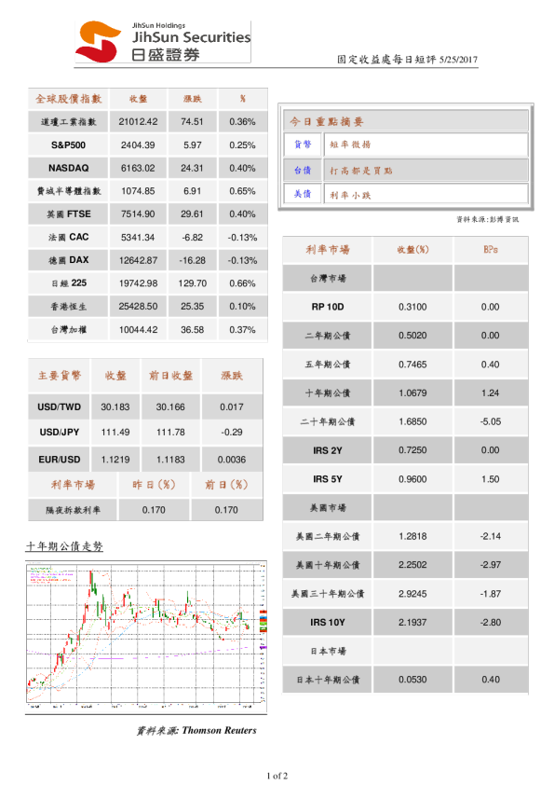Select the 21012.42 closing value
The width and height of the screenshot is (554, 785).
(x=138, y=121)
